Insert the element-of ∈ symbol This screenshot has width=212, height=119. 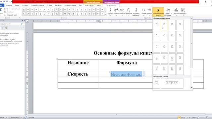coord(90,14)
